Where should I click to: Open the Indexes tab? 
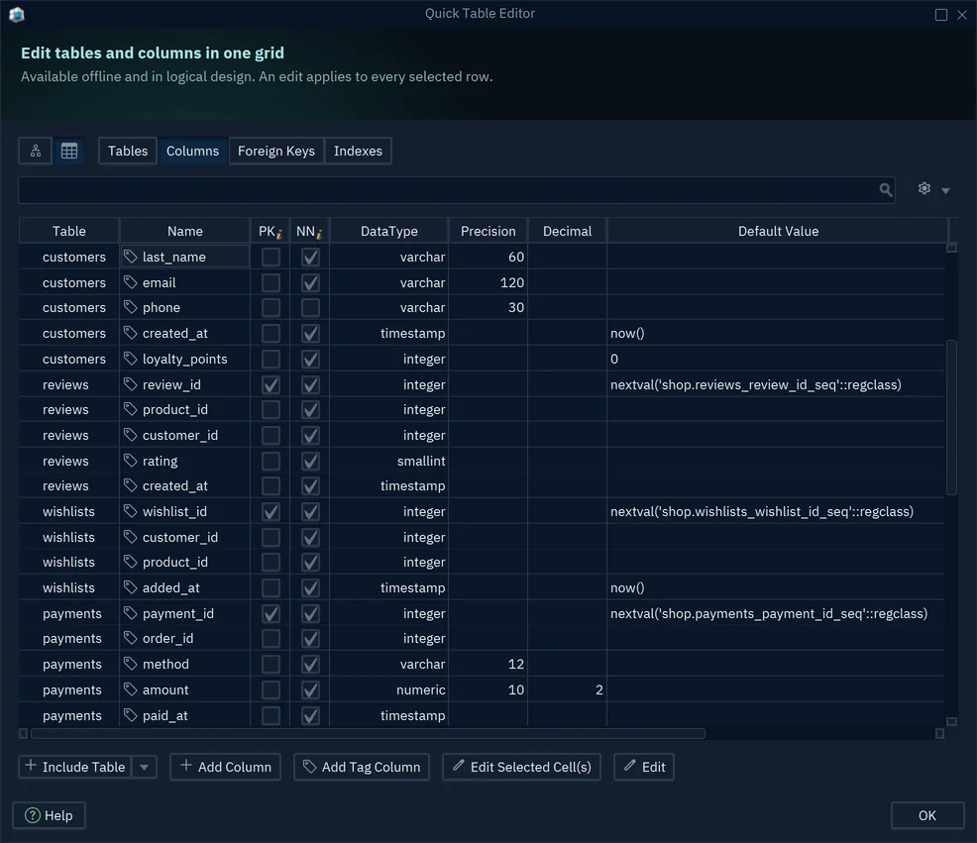(358, 151)
